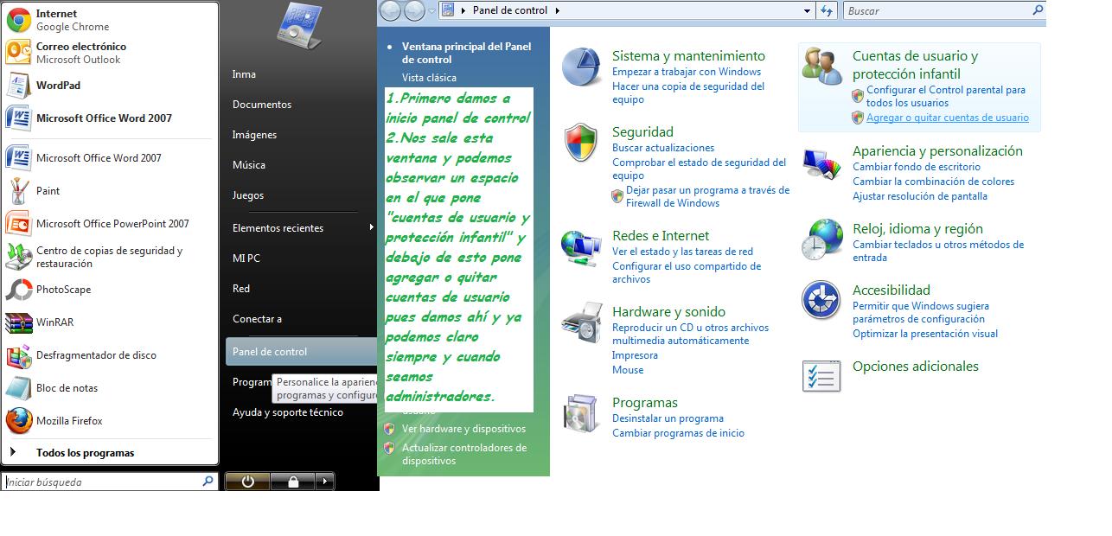Click the Buscar field in Control Panel
The width and height of the screenshot is (1112, 536).
(x=944, y=10)
